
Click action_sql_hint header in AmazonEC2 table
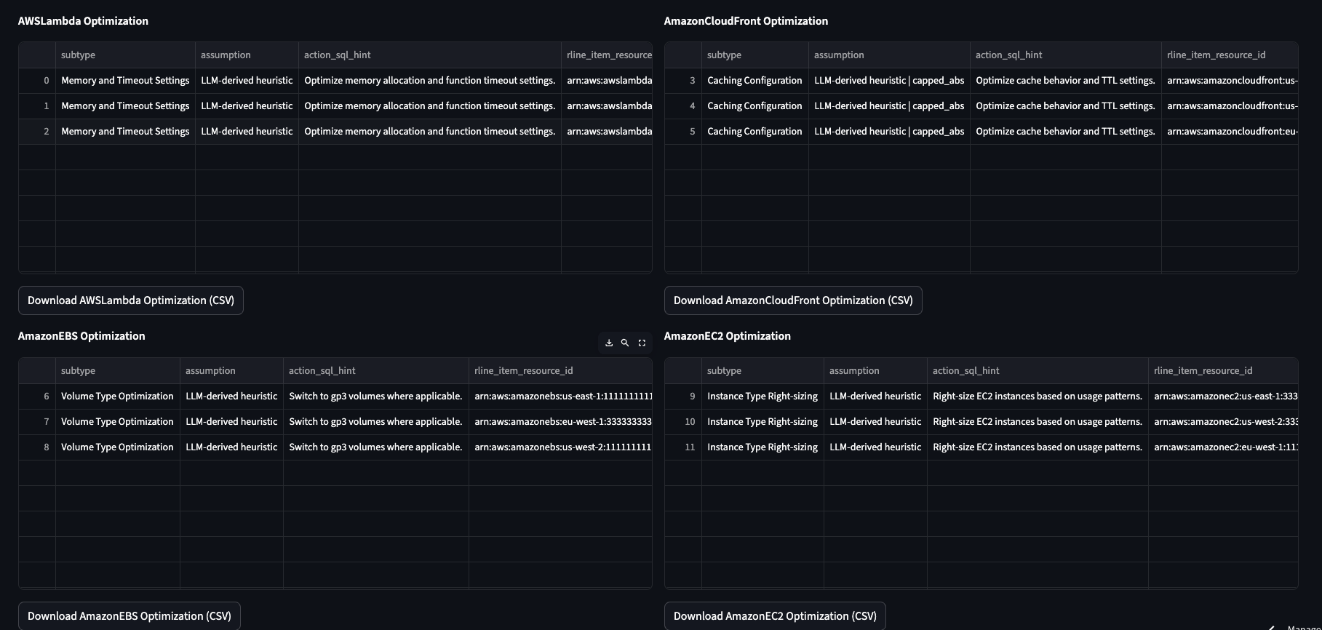pos(1038,371)
